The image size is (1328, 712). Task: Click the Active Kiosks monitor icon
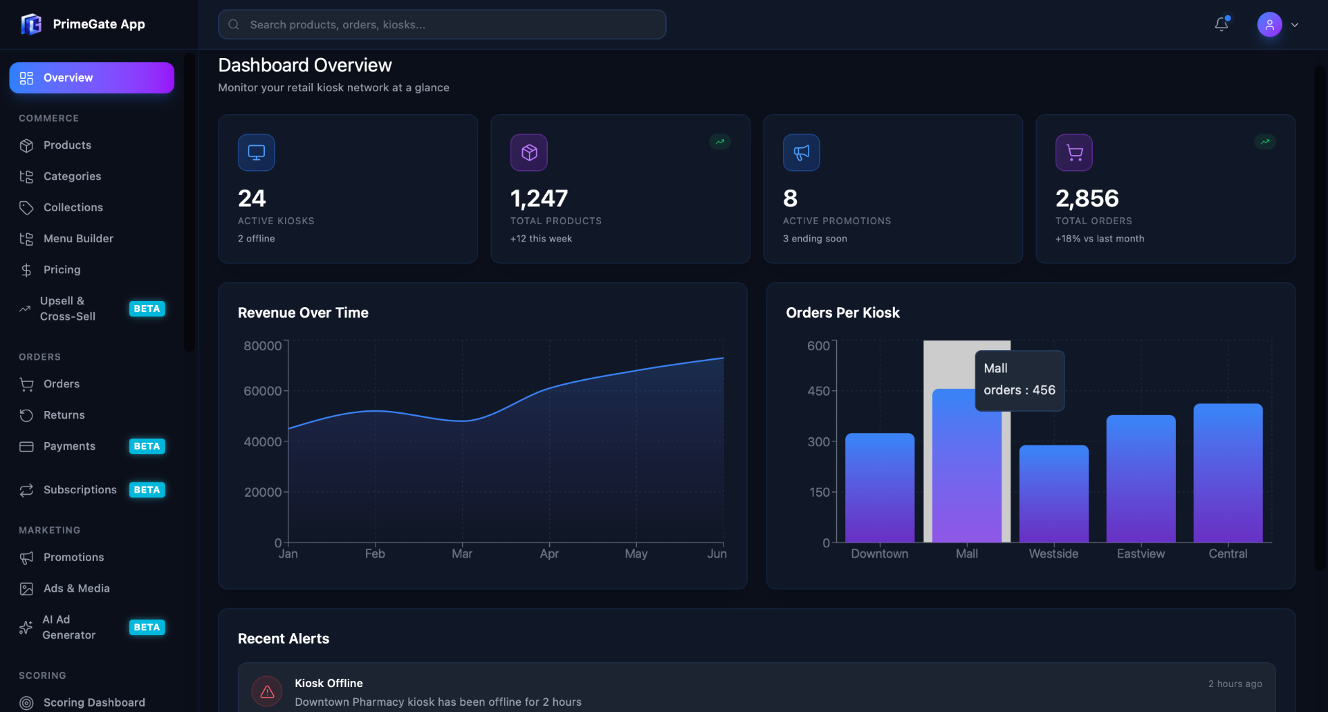257,152
